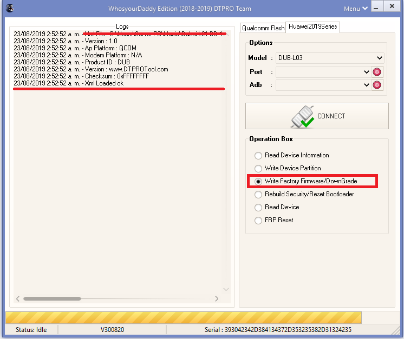Image resolution: width=404 pixels, height=339 pixels.
Task: Click the log vertical scroll down arrow
Action: tap(226, 289)
